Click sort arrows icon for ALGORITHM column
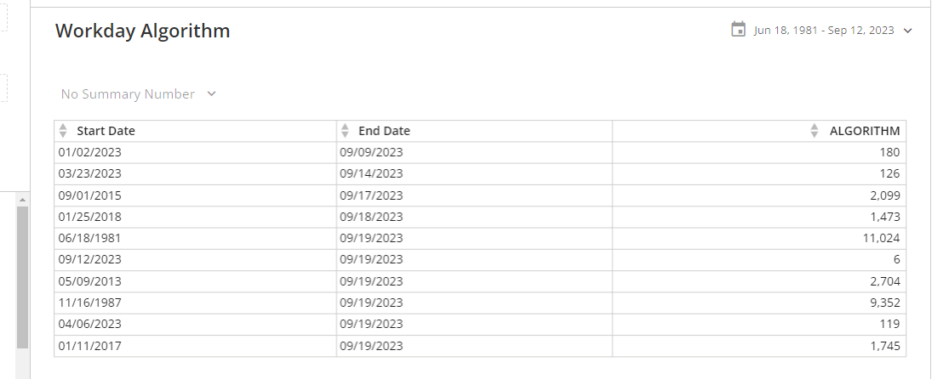This screenshot has width=932, height=379. coord(815,131)
